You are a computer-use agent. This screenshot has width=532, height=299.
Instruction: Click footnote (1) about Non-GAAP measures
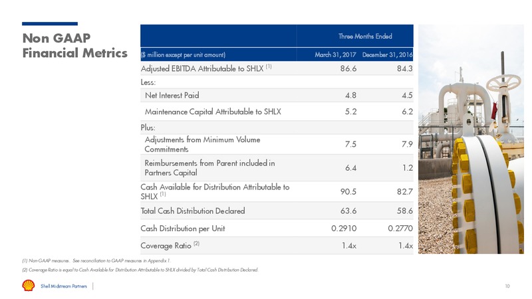pyautogui.click(x=96, y=260)
